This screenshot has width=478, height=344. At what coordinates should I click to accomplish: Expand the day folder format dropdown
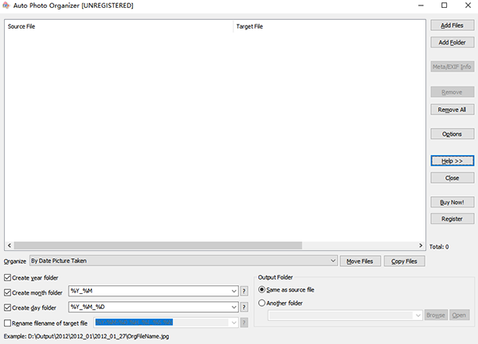233,307
